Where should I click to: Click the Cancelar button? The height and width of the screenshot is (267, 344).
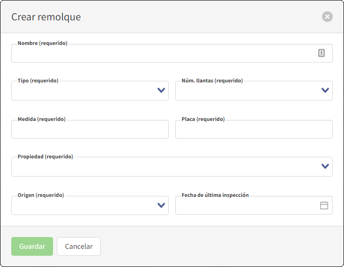(x=79, y=246)
